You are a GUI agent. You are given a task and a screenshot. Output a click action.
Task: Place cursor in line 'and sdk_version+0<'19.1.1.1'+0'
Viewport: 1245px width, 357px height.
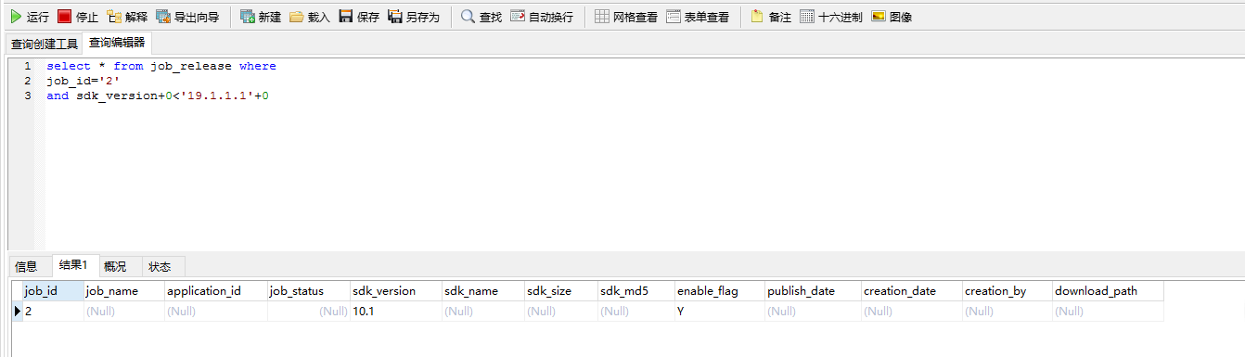158,96
